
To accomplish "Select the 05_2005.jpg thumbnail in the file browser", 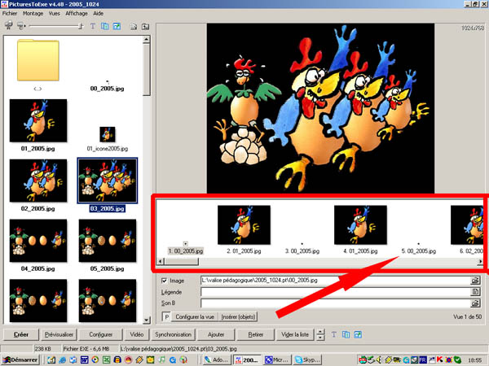I will coord(108,241).
